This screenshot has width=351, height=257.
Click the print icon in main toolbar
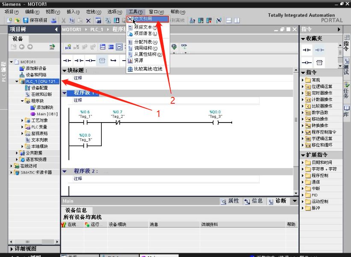[x=54, y=20]
